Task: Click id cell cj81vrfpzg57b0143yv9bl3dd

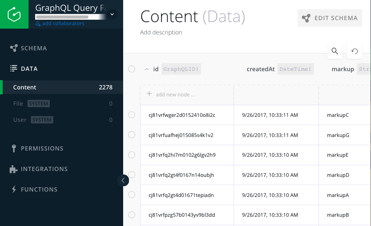Action: 187,215
